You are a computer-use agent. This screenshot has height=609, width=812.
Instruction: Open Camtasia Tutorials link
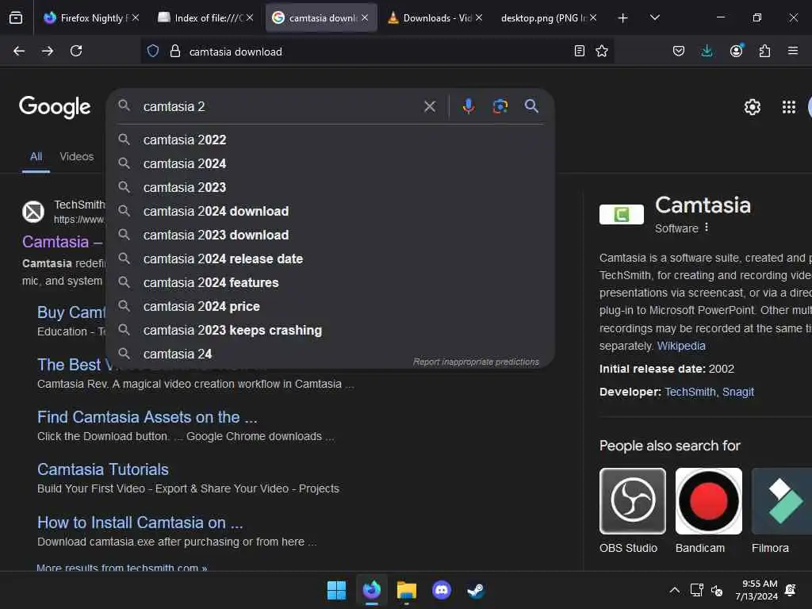pyautogui.click(x=103, y=469)
